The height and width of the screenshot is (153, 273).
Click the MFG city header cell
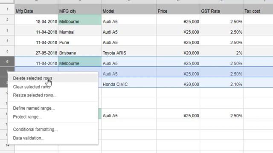(x=80, y=9)
